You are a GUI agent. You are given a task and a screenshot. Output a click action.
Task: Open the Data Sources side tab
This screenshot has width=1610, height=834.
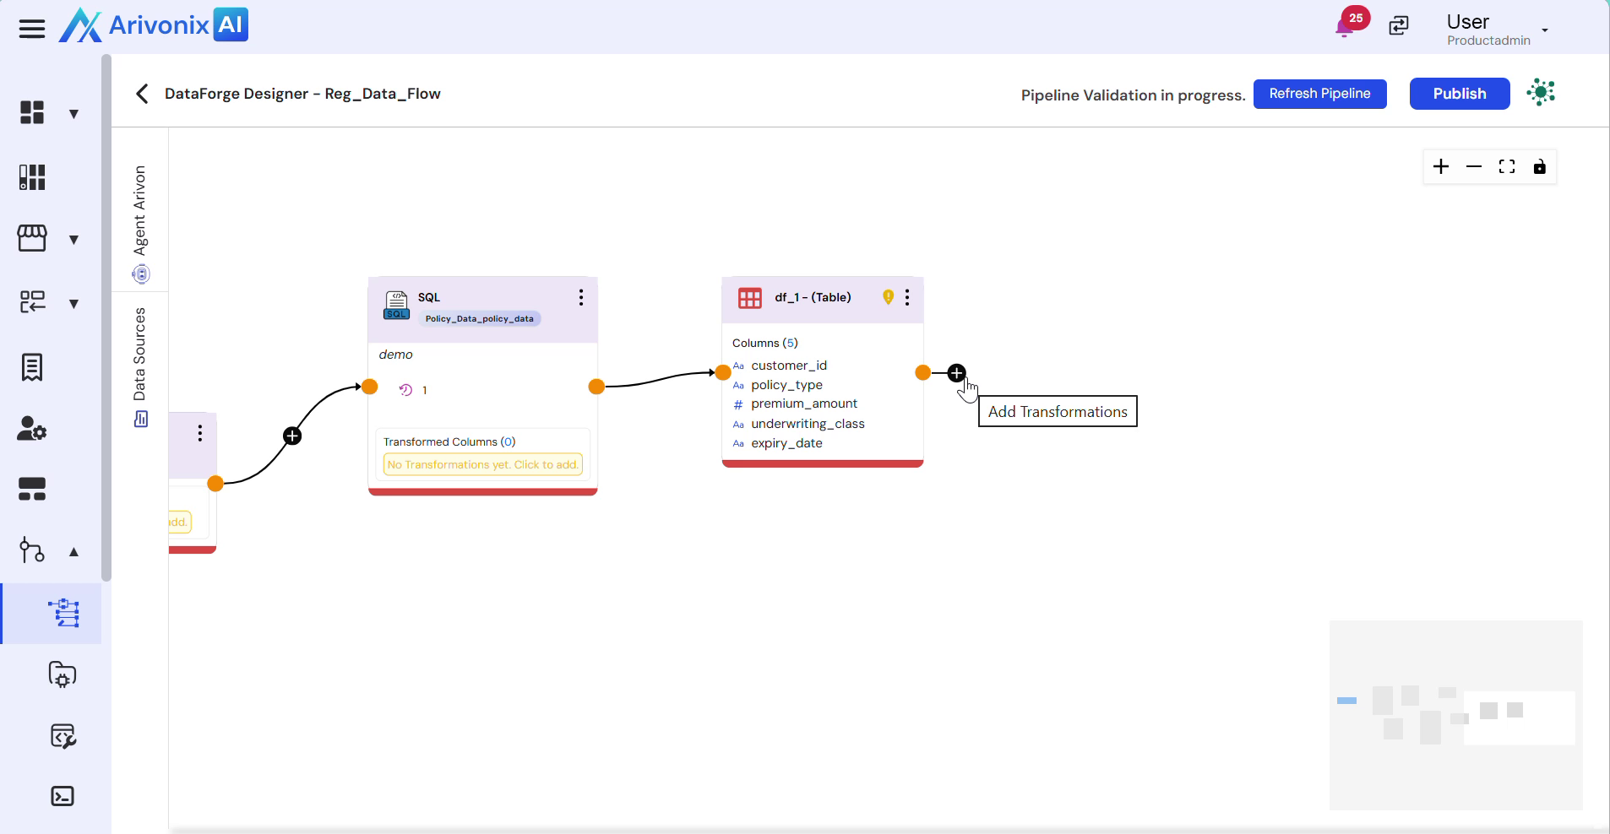[140, 365]
